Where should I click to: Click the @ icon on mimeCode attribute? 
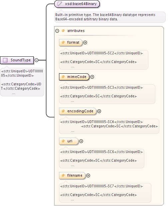tap(63, 77)
